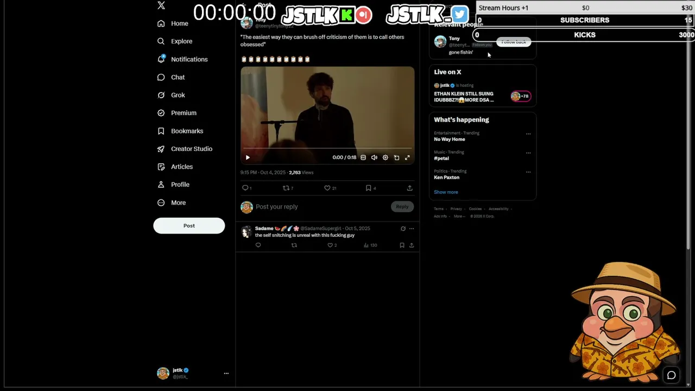Go to Explore in the sidebar
Image resolution: width=695 pixels, height=391 pixels.
(175, 41)
